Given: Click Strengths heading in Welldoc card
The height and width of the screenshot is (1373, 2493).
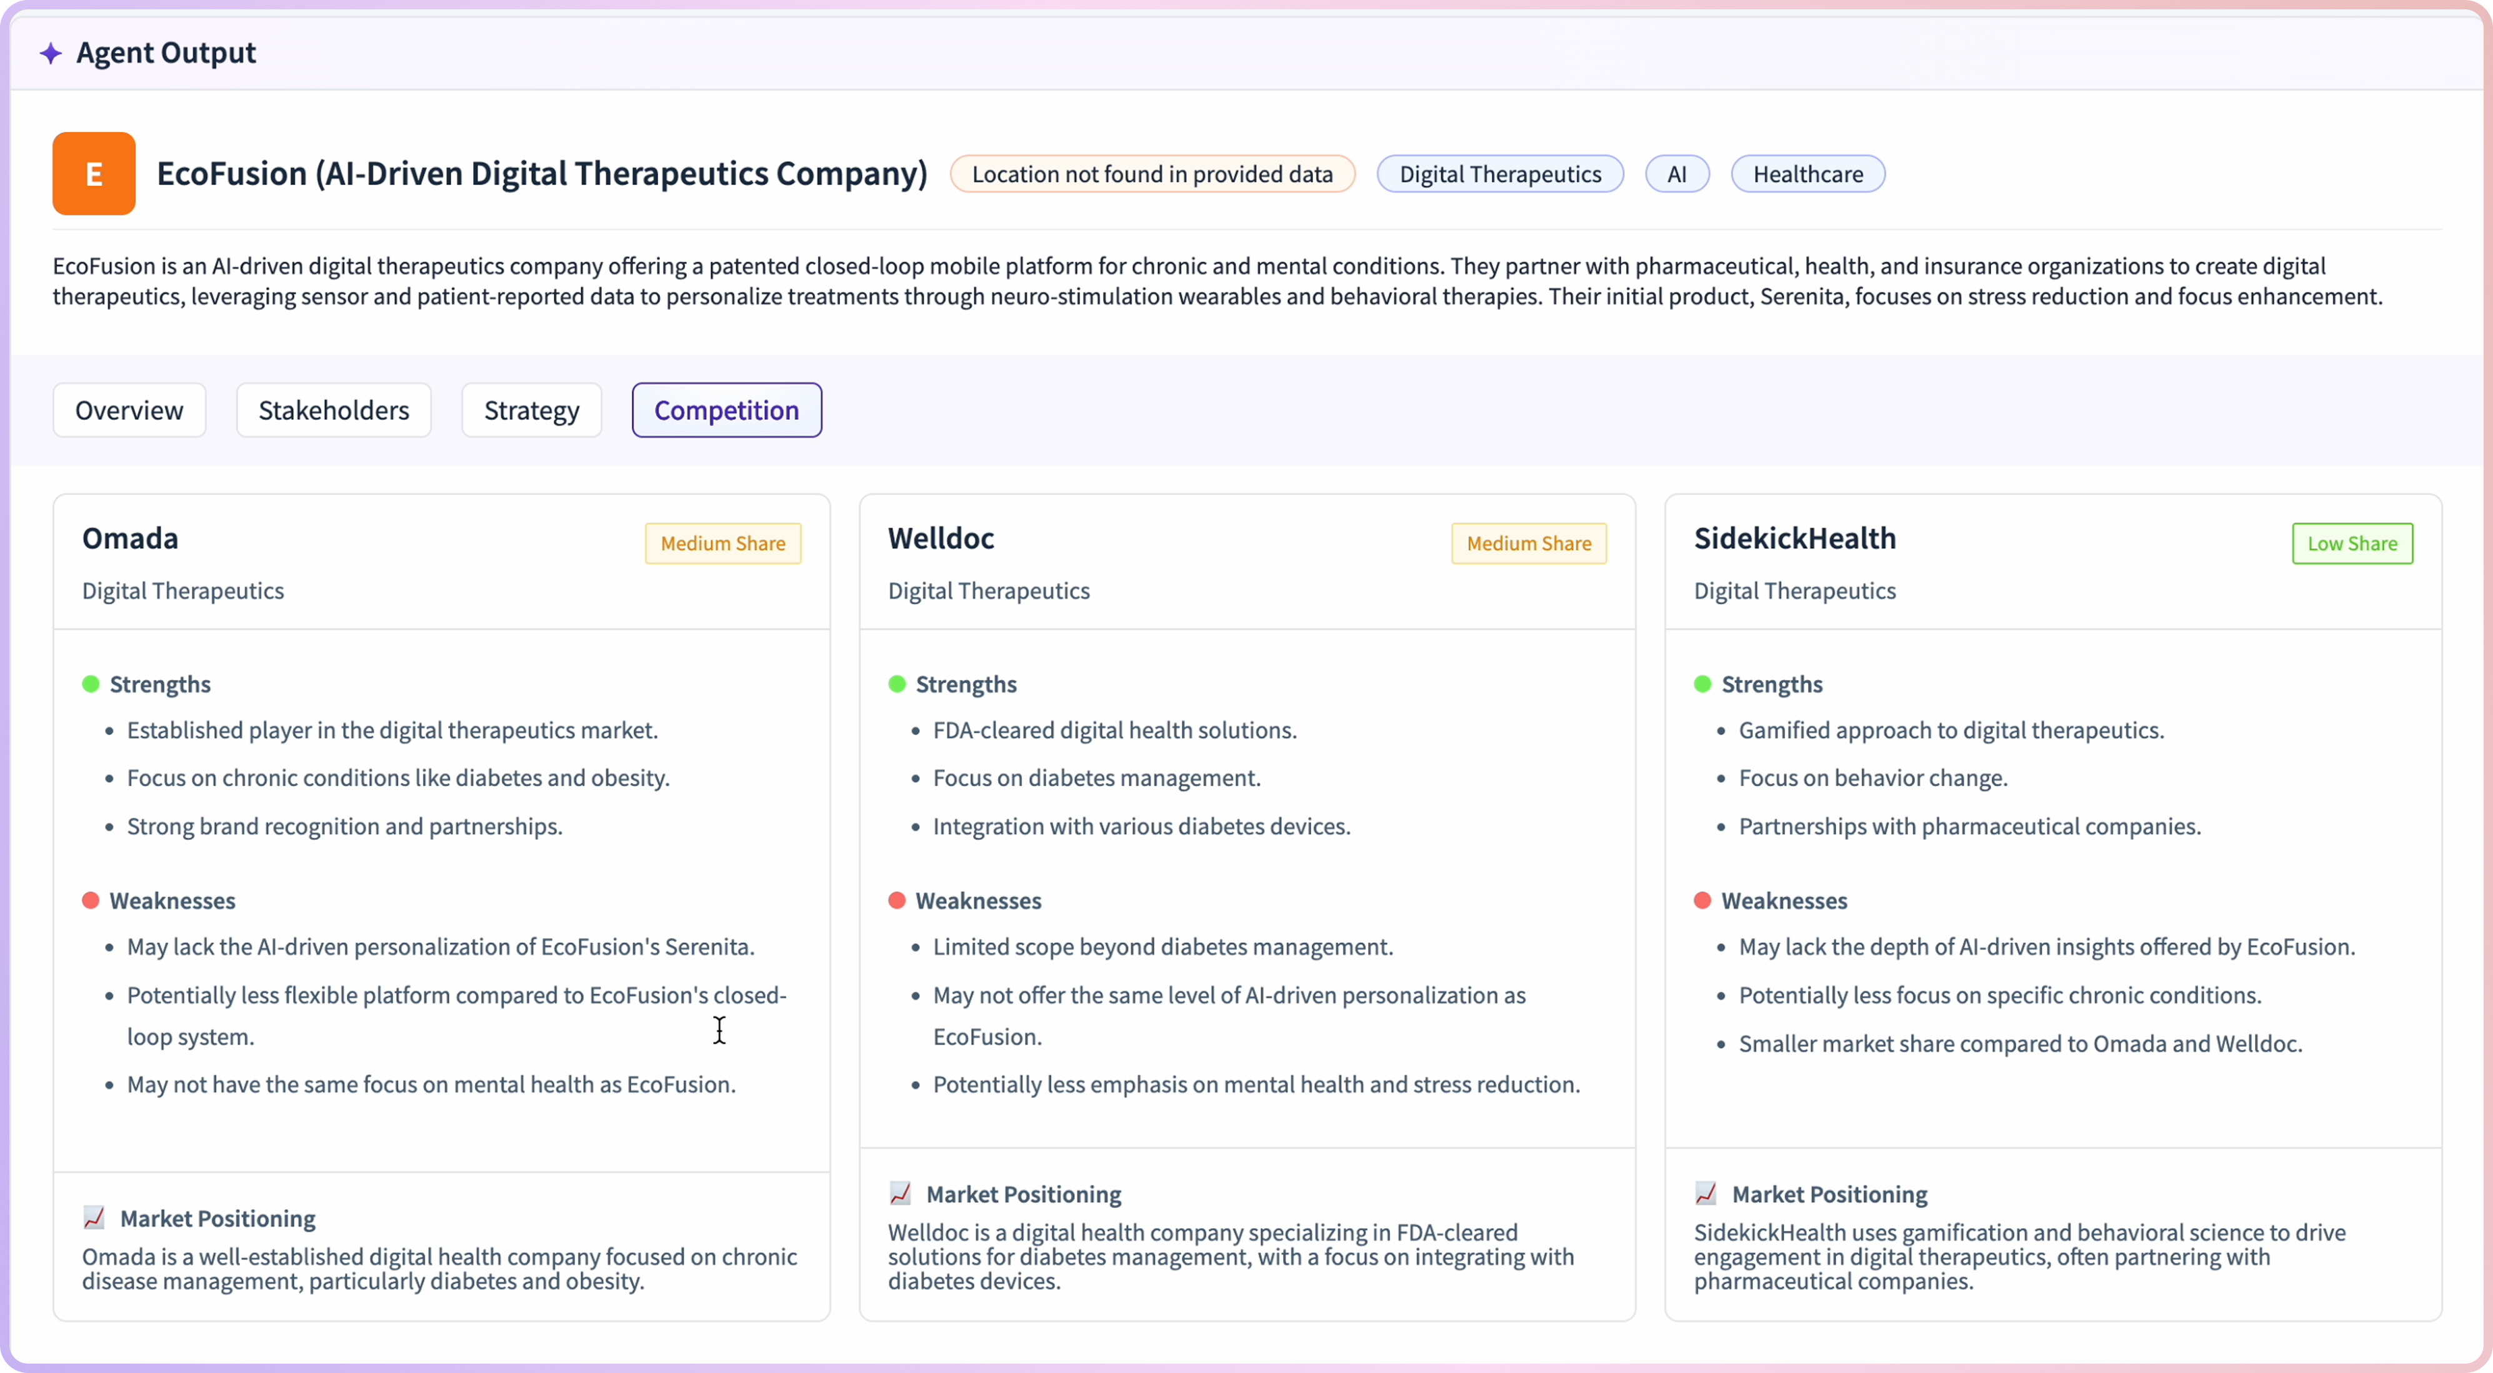Looking at the screenshot, I should 966,685.
